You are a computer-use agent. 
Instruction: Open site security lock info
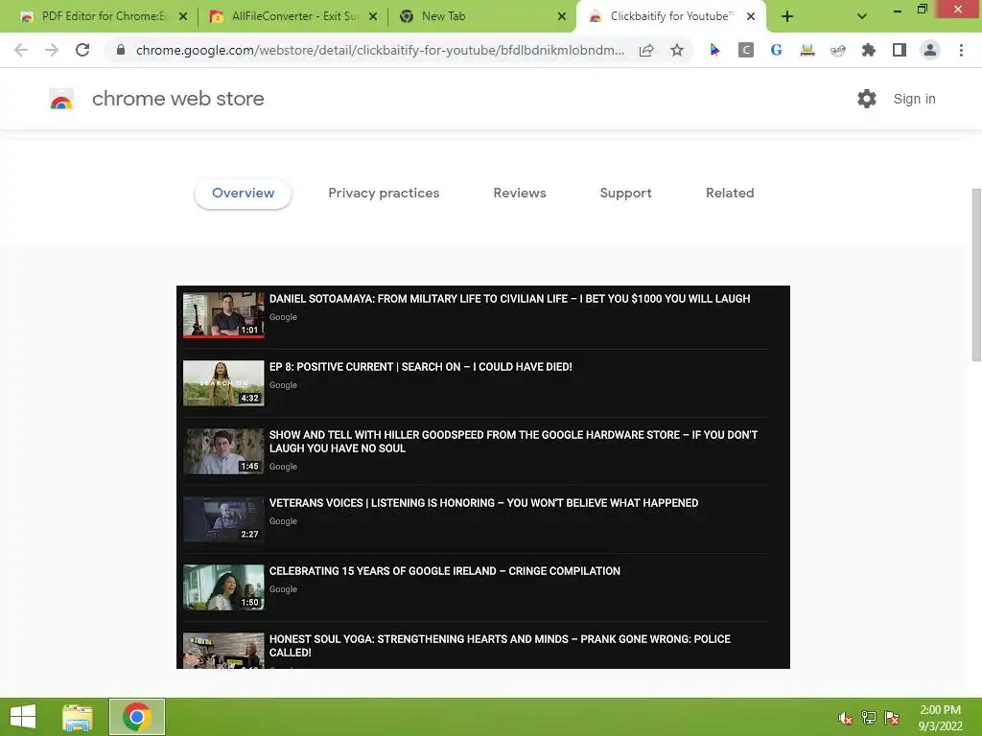pos(121,50)
